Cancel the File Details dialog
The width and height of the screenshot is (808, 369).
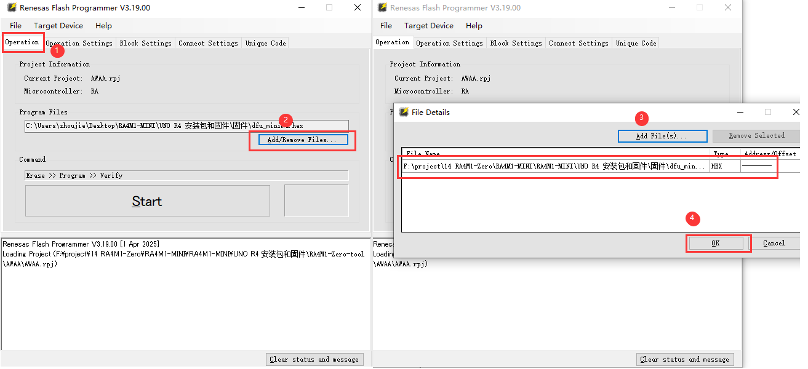tap(774, 243)
